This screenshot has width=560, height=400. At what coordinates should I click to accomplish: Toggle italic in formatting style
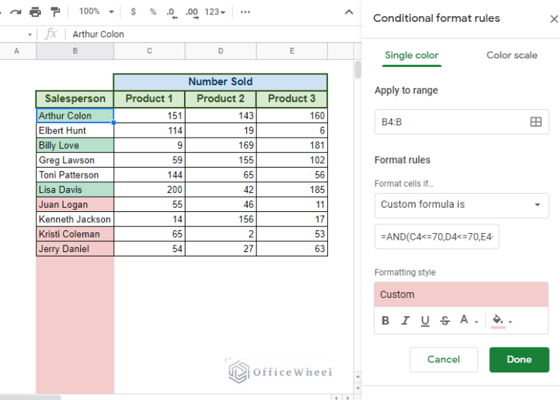click(x=405, y=321)
